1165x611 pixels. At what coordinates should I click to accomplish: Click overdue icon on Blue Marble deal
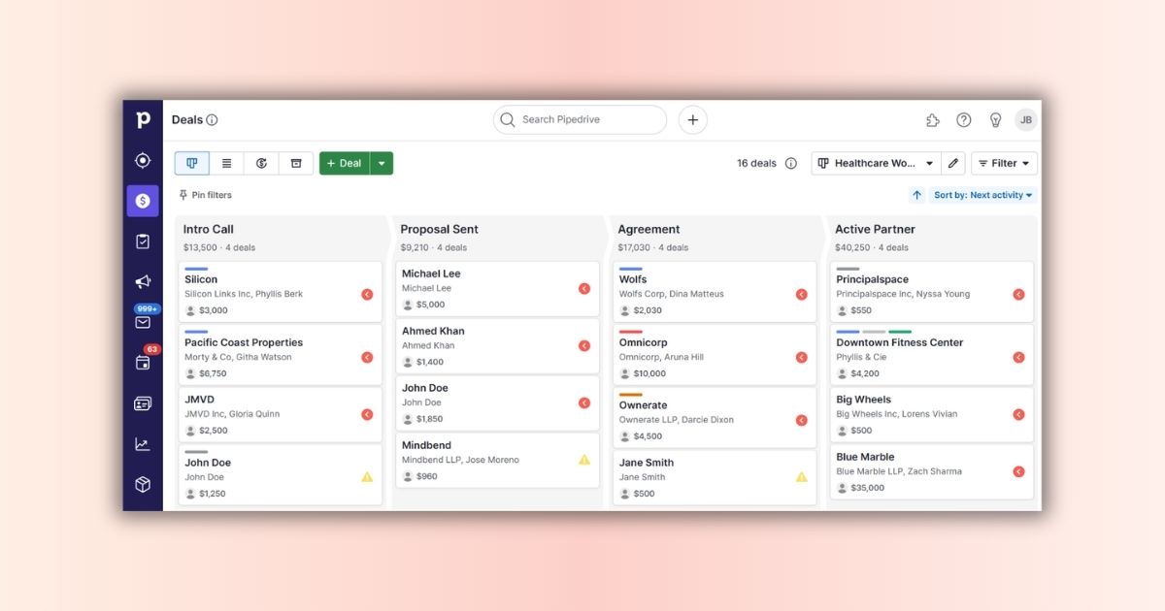(1019, 471)
